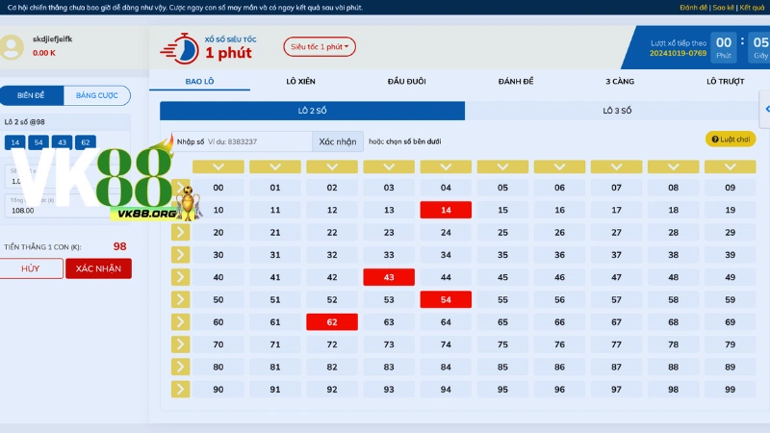The height and width of the screenshot is (433, 770).
Task: Toggle to Bảng Cược view
Action: (96, 95)
